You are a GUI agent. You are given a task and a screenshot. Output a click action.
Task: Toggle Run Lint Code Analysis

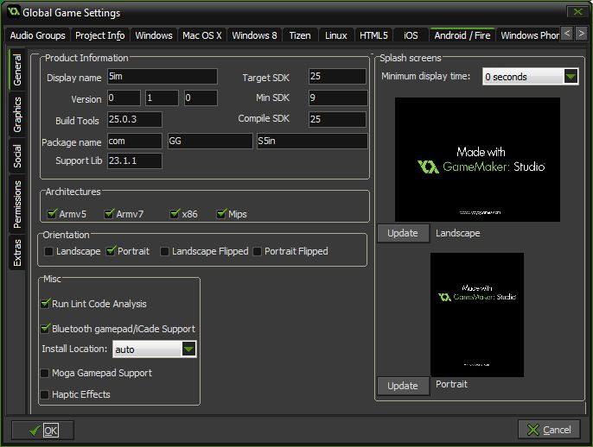click(45, 303)
